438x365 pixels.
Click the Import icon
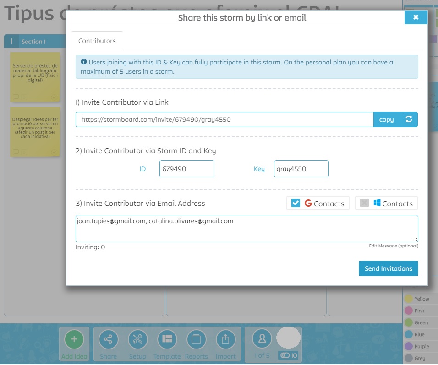point(225,339)
